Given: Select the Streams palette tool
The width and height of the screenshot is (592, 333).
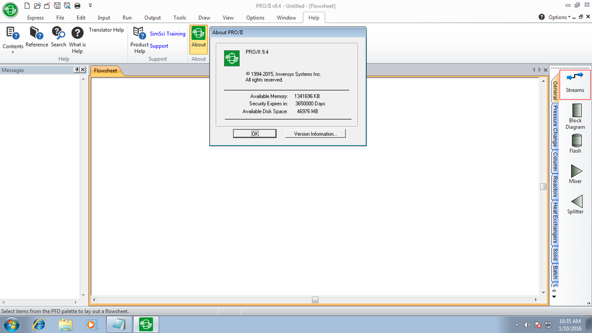Looking at the screenshot, I should click(575, 84).
